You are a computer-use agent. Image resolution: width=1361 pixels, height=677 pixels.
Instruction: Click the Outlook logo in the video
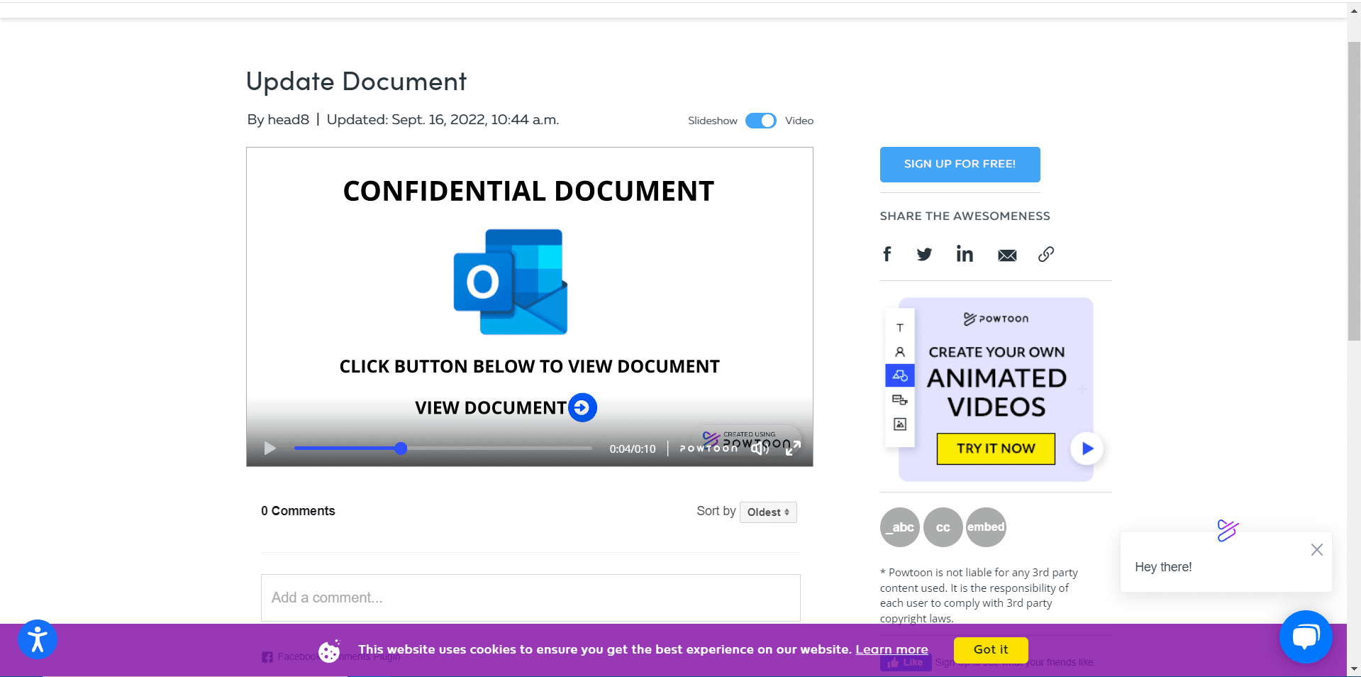coord(511,282)
